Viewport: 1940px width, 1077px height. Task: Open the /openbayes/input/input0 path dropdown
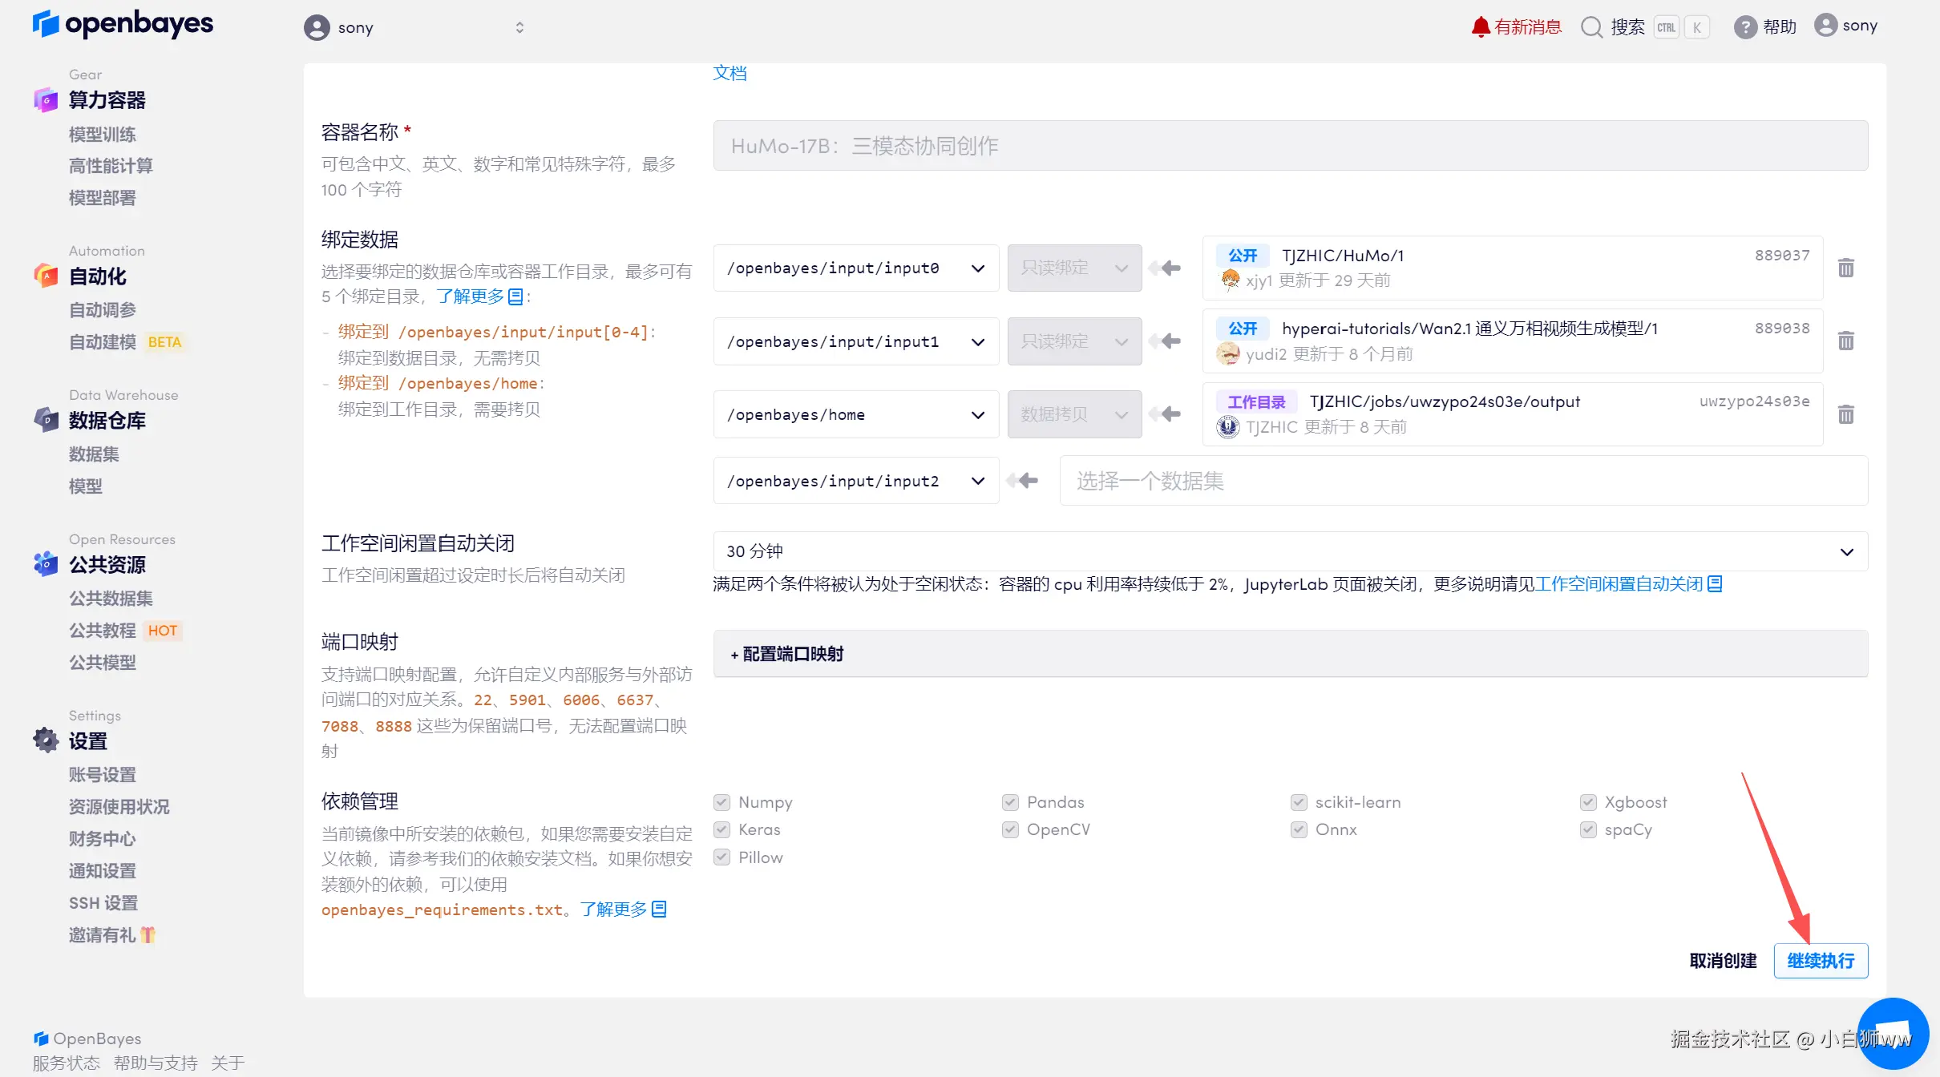pyautogui.click(x=855, y=268)
